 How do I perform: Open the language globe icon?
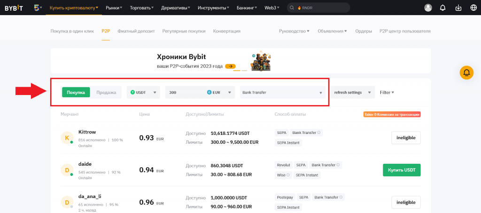coord(473,8)
